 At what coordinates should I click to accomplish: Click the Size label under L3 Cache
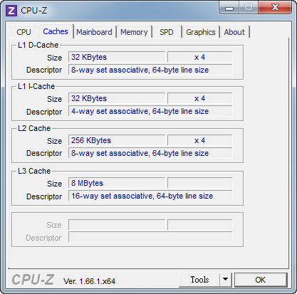tap(54, 184)
